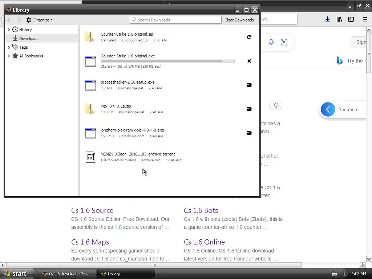
Task: Click the browser vertical scrollbar up arrow
Action: coord(369,30)
